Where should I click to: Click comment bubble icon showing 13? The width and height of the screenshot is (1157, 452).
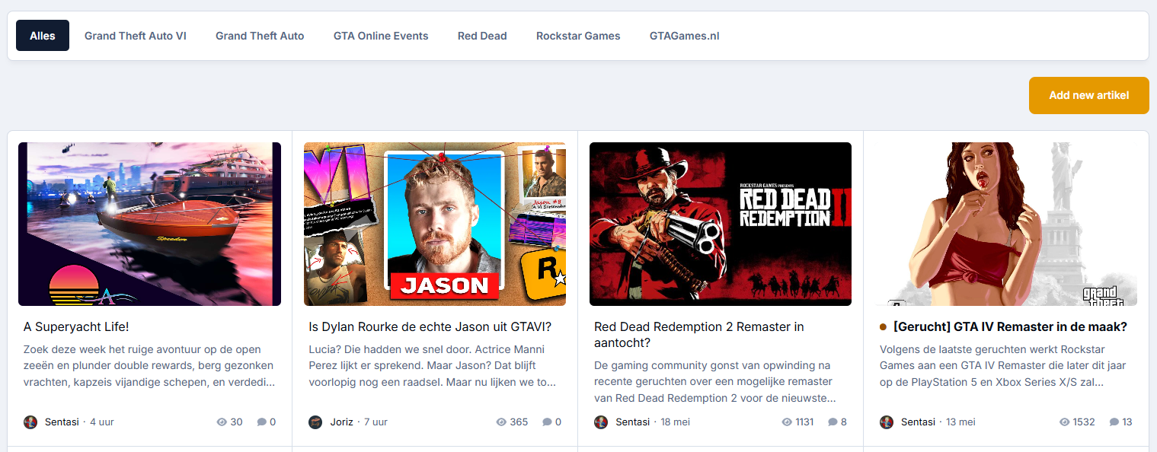coord(1114,422)
